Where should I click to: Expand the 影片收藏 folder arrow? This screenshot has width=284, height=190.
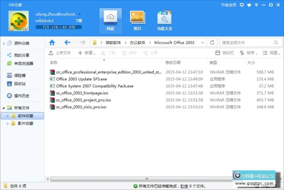[x=7, y=123]
